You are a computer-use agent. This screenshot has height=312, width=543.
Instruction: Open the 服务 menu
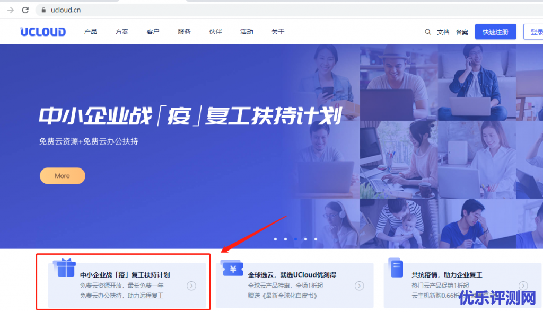[184, 32]
